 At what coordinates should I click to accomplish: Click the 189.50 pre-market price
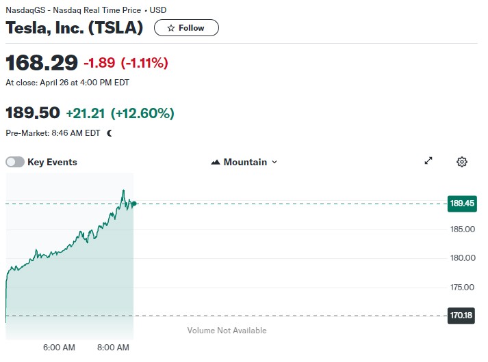tap(33, 113)
